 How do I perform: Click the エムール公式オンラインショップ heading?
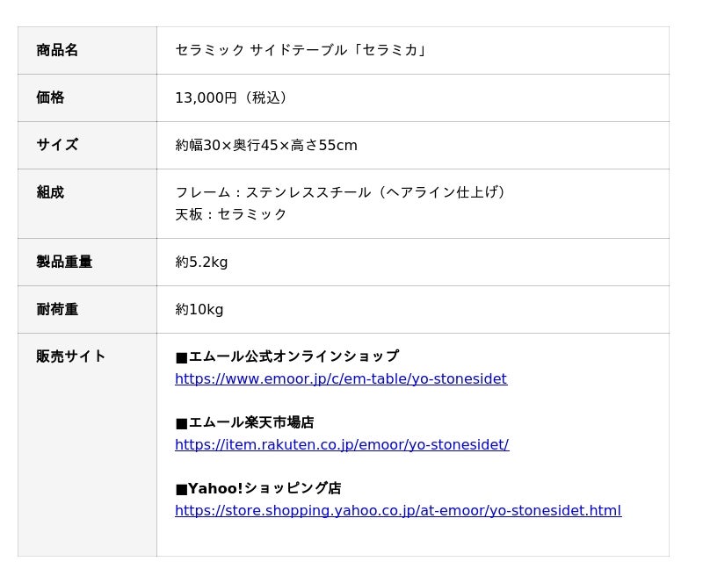pos(287,356)
